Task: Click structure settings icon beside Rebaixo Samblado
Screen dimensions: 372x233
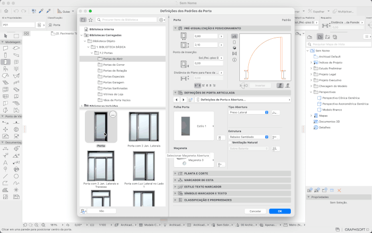Action: (275, 137)
